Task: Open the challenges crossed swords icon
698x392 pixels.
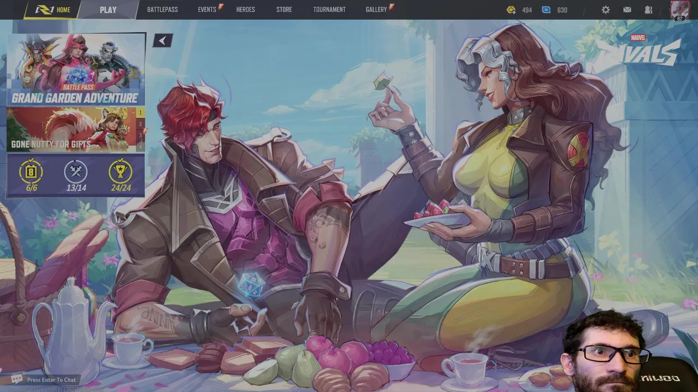Action: pos(76,172)
